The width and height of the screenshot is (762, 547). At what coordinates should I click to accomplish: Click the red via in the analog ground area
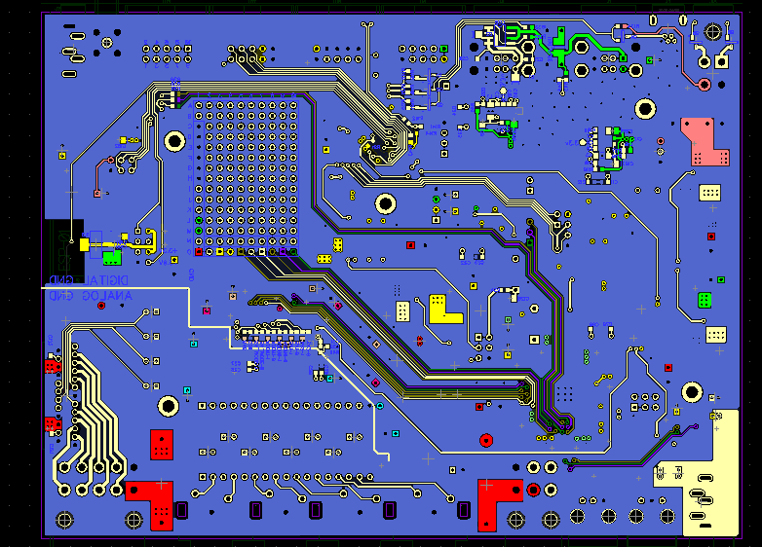pyautogui.click(x=101, y=306)
